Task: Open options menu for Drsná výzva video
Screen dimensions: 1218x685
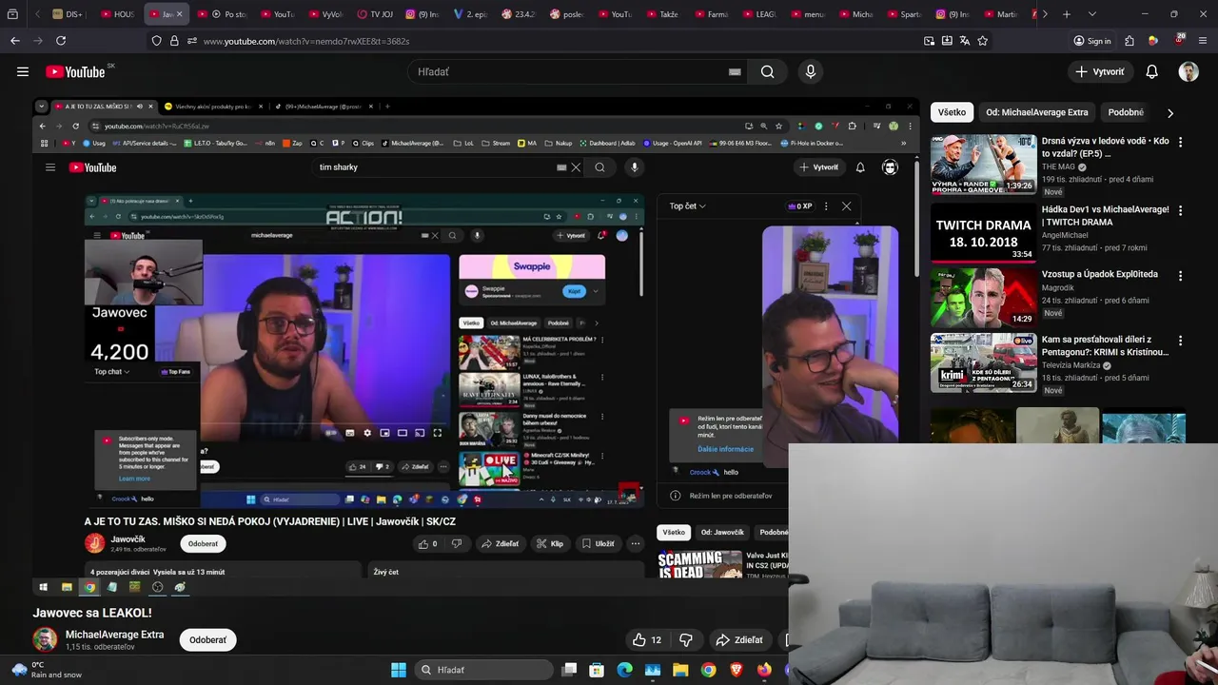Action: (x=1180, y=142)
